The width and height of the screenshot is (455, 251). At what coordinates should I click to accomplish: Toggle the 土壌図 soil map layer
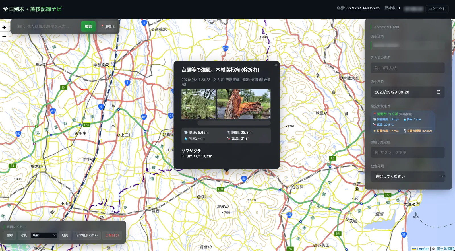(x=112, y=235)
